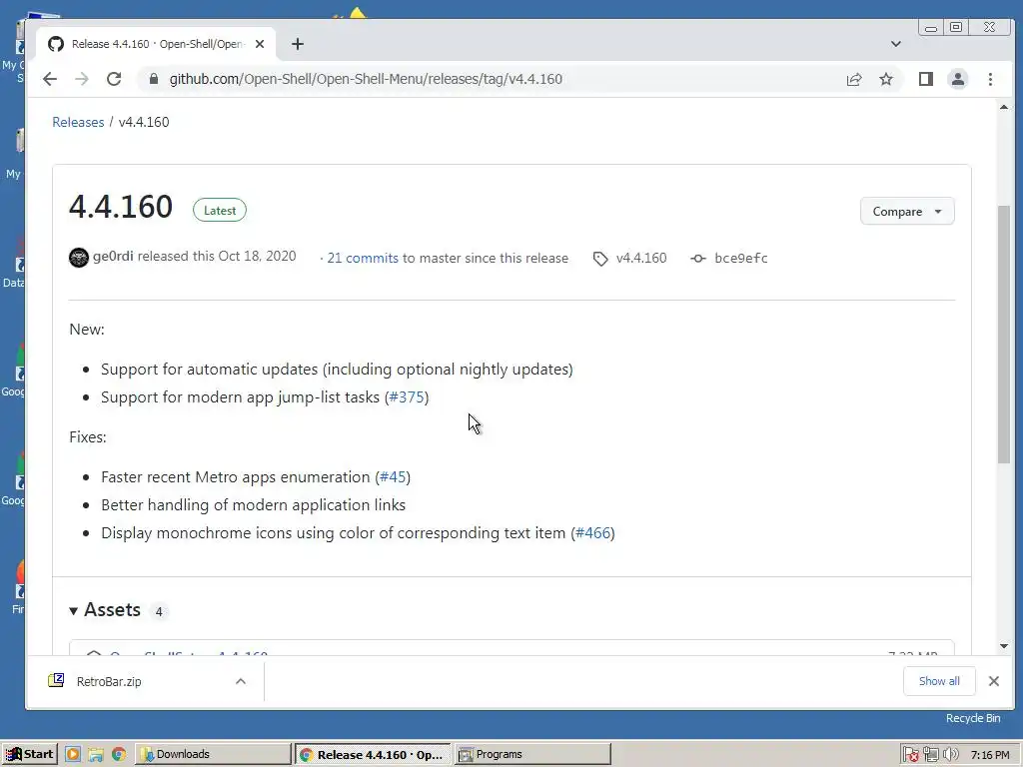Click the commit icon beside bce9efc
This screenshot has width=1023, height=767.
pyautogui.click(x=698, y=259)
